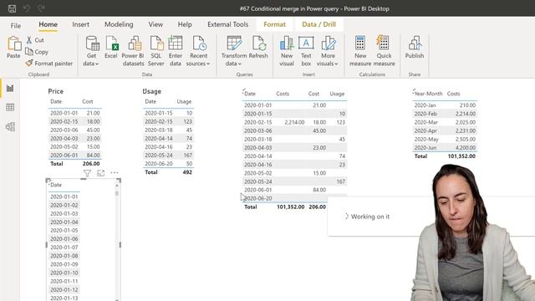Switch to Data view in sidebar
Image resolution: width=535 pixels, height=301 pixels.
(x=10, y=108)
